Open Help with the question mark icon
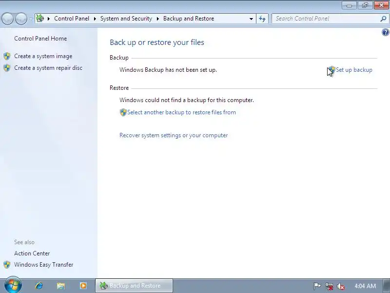 (386, 32)
